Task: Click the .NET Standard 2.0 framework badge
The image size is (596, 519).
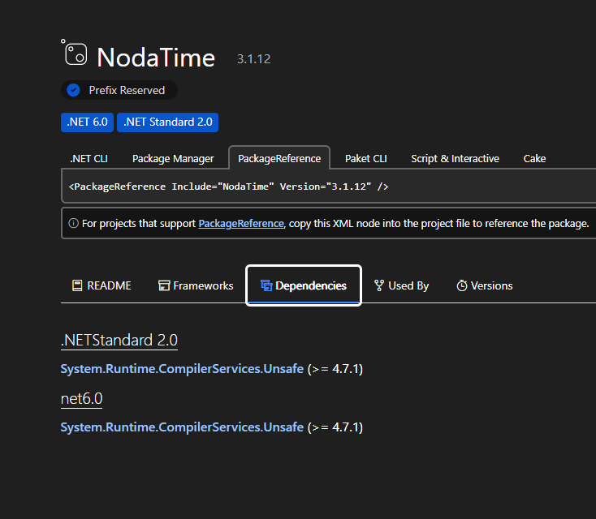Action: pyautogui.click(x=167, y=122)
